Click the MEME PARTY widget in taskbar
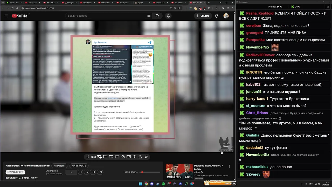The height and width of the screenshot is (187, 332). [220, 183]
